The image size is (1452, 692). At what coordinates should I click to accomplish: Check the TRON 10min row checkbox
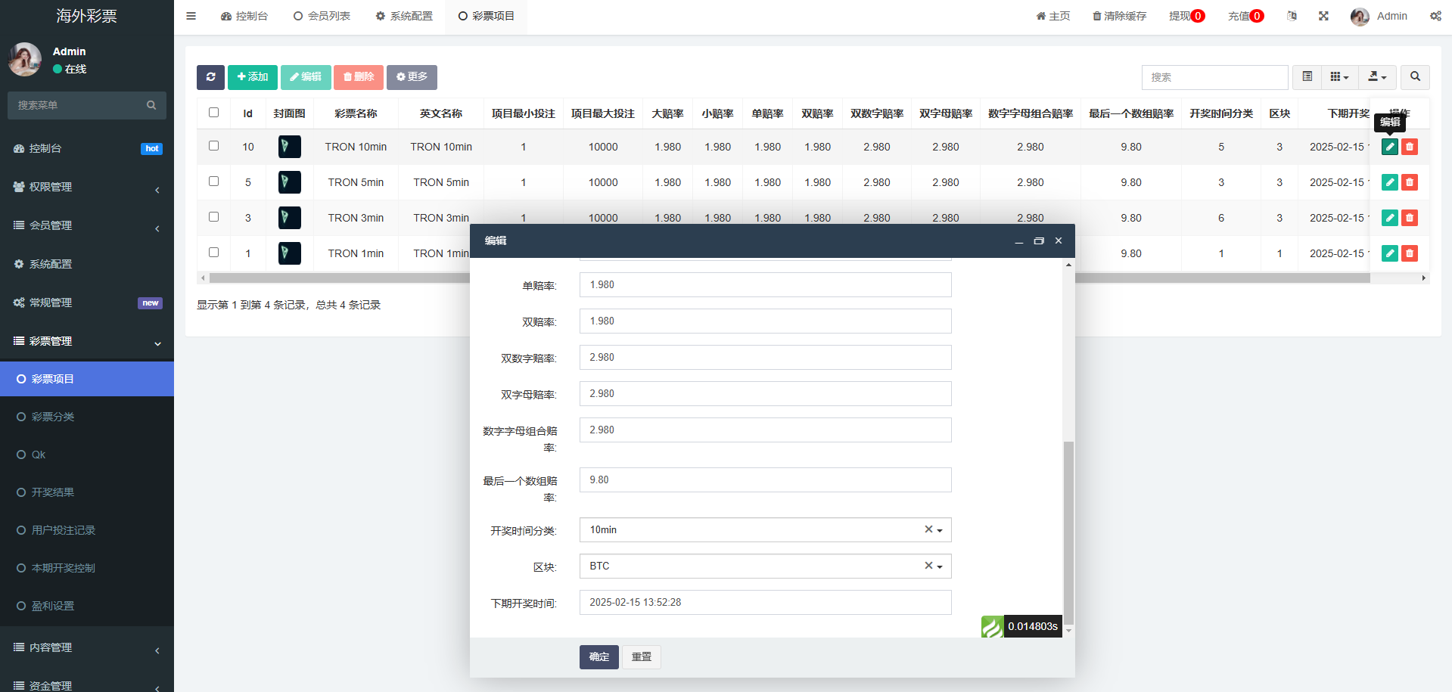214,146
